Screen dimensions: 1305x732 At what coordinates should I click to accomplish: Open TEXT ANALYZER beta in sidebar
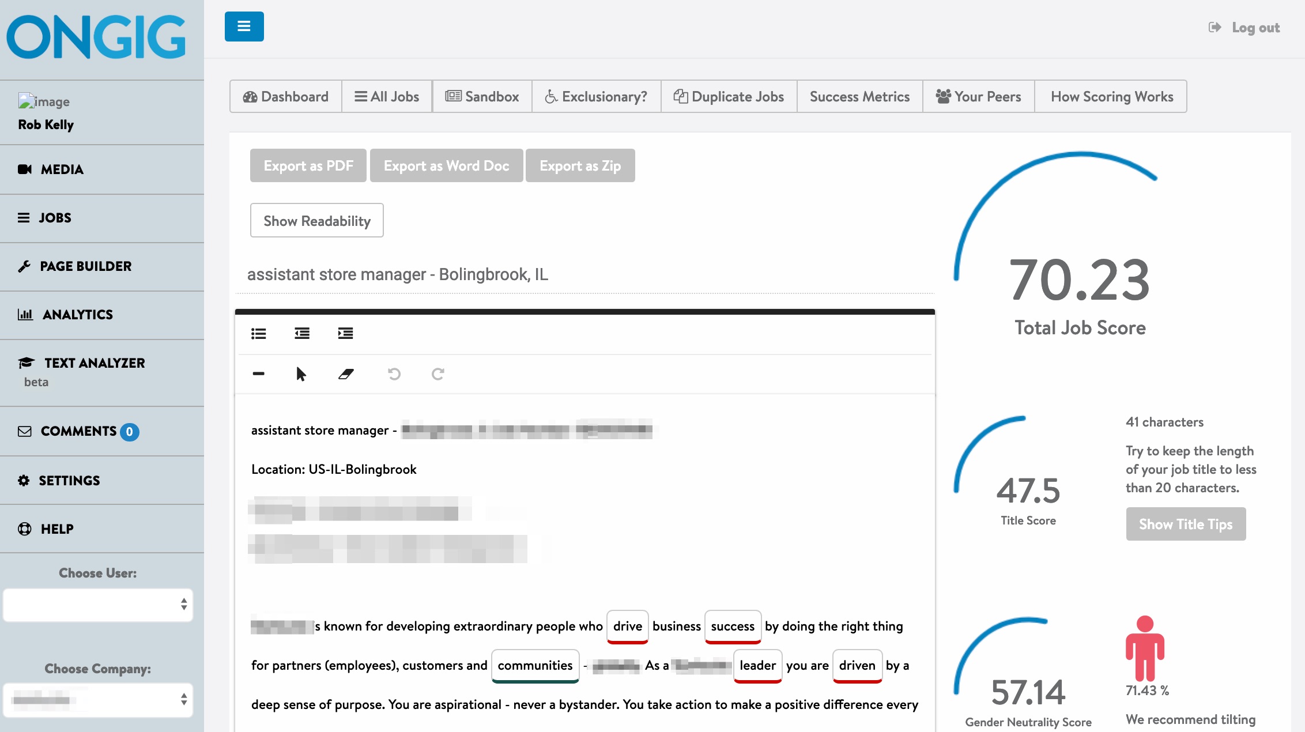[x=102, y=372]
